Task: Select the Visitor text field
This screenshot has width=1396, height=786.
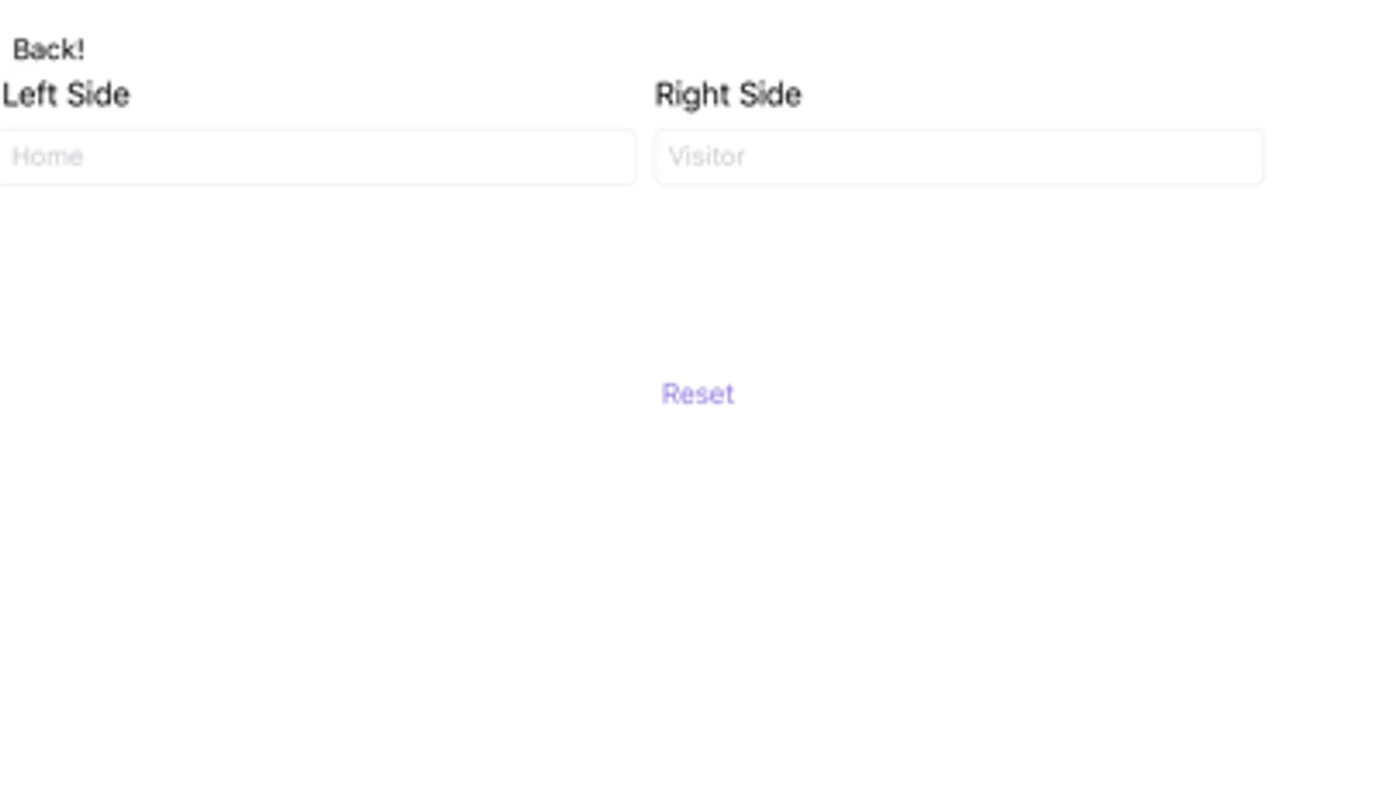Action: pos(959,157)
